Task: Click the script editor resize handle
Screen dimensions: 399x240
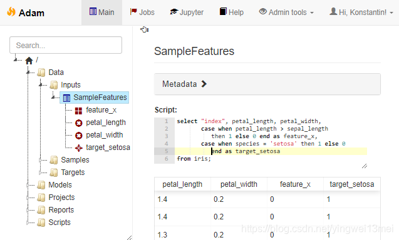Action: 365,166
